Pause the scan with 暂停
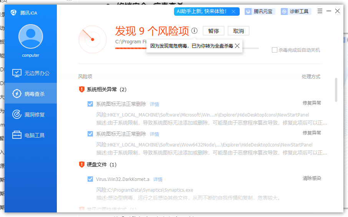The image size is (348, 217). (x=214, y=31)
